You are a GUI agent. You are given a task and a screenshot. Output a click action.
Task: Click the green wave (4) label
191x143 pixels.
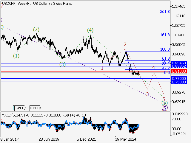[x=90, y=30]
